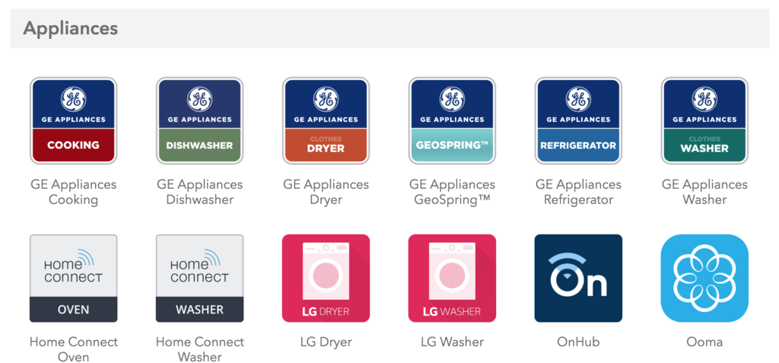This screenshot has width=779, height=363.
Task: Click the "GE Appliances Cooking" text label
Action: point(74,193)
